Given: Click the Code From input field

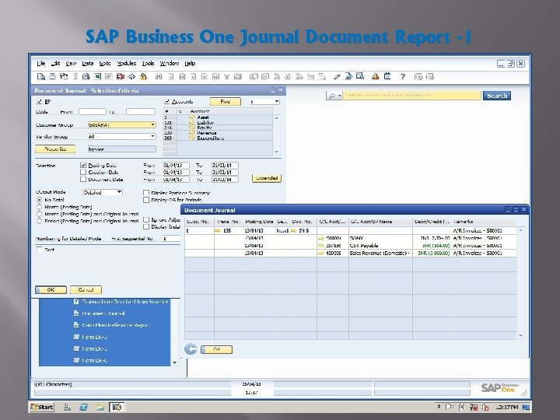Looking at the screenshot, I should coord(92,112).
